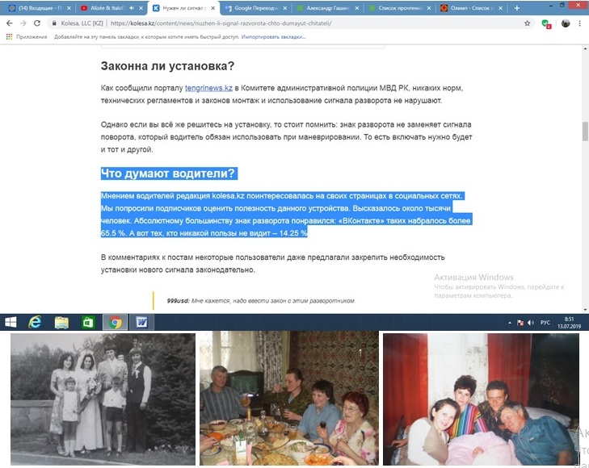Screen dimensions: 589x468
Task: Open the profile avatar menu in Chrome
Action: coord(566,23)
